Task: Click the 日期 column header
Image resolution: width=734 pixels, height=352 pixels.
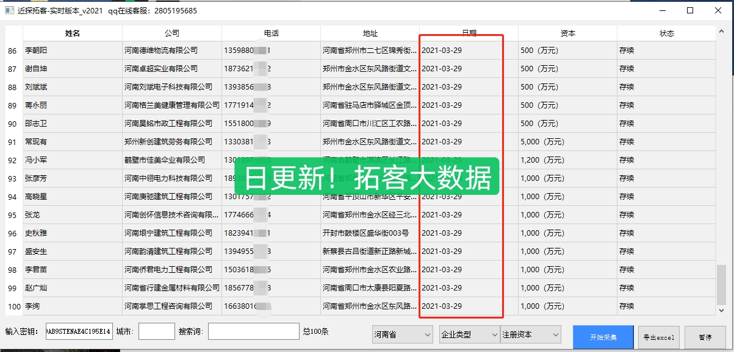Action: point(469,33)
